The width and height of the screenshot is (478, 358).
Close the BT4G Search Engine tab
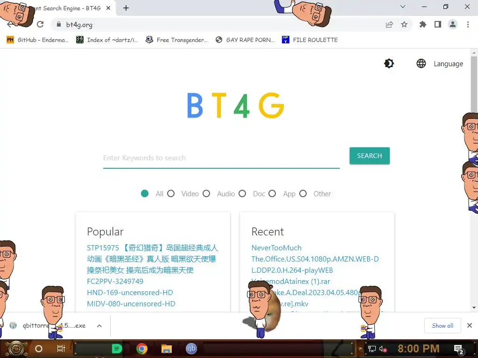108,8
